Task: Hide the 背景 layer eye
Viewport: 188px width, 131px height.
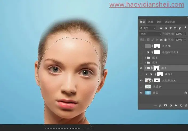Action: pyautogui.click(x=141, y=93)
